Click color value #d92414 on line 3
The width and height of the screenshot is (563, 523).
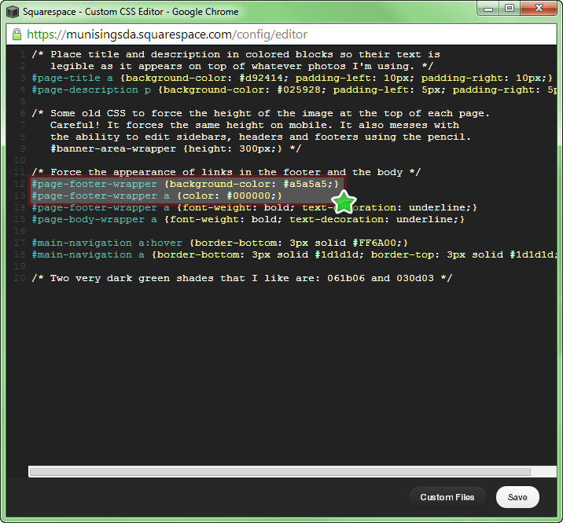point(261,78)
